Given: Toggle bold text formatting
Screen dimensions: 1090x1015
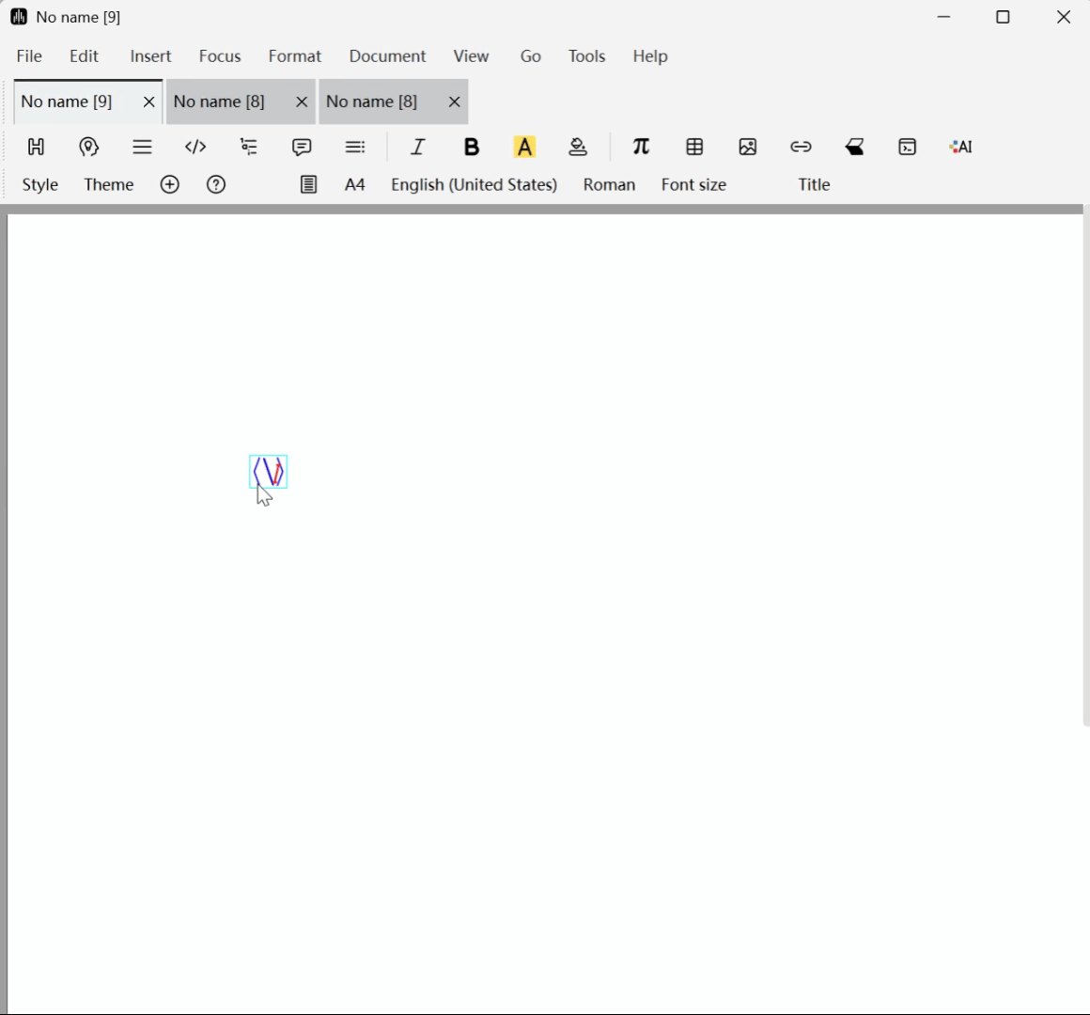Looking at the screenshot, I should pyautogui.click(x=472, y=147).
